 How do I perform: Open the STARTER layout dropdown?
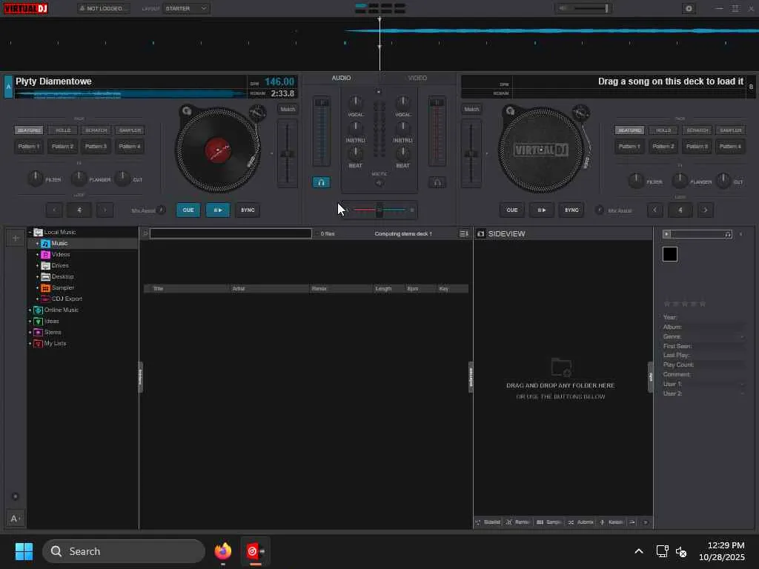[186, 8]
